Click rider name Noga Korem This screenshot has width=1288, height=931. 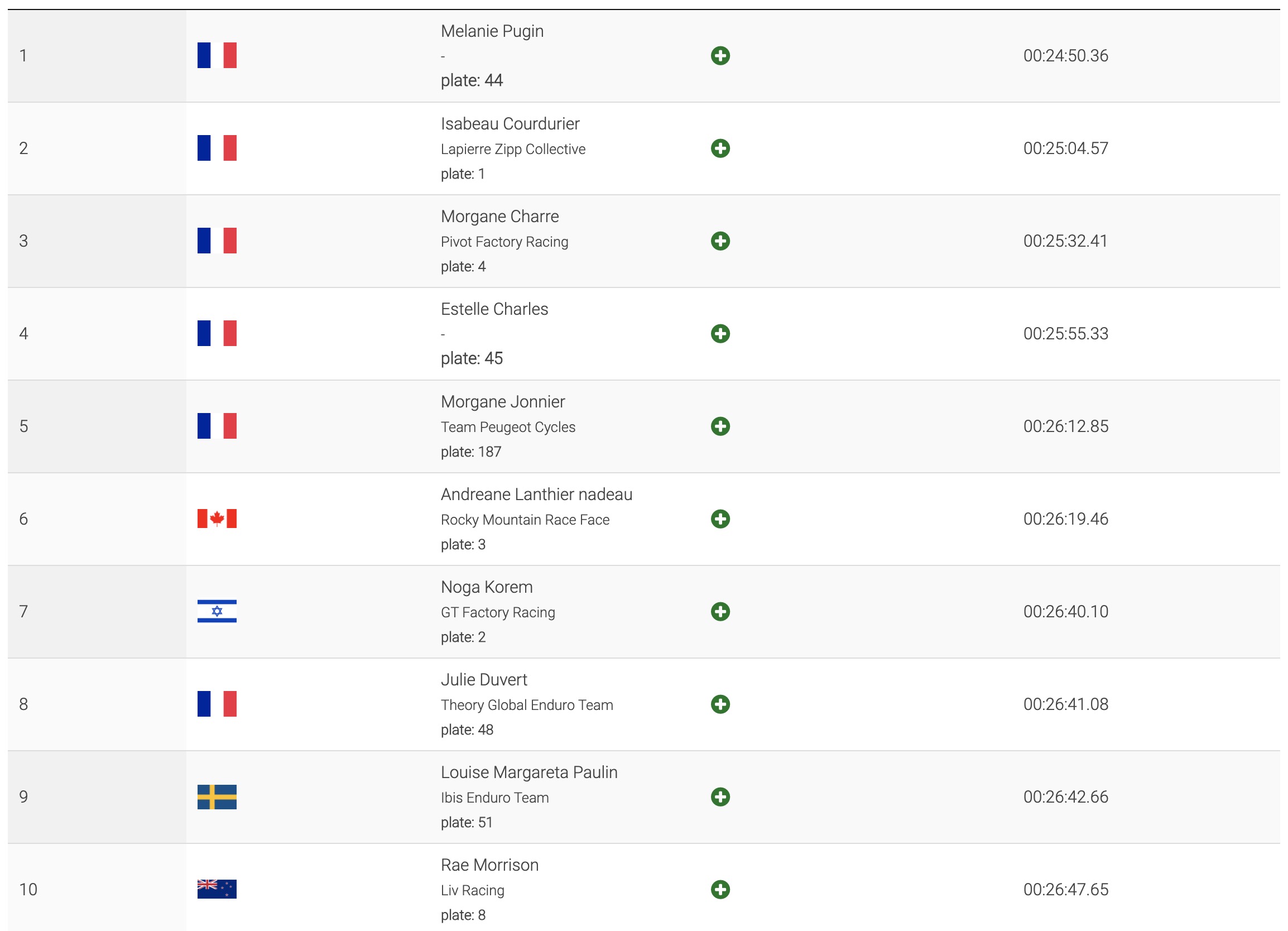pyautogui.click(x=487, y=587)
